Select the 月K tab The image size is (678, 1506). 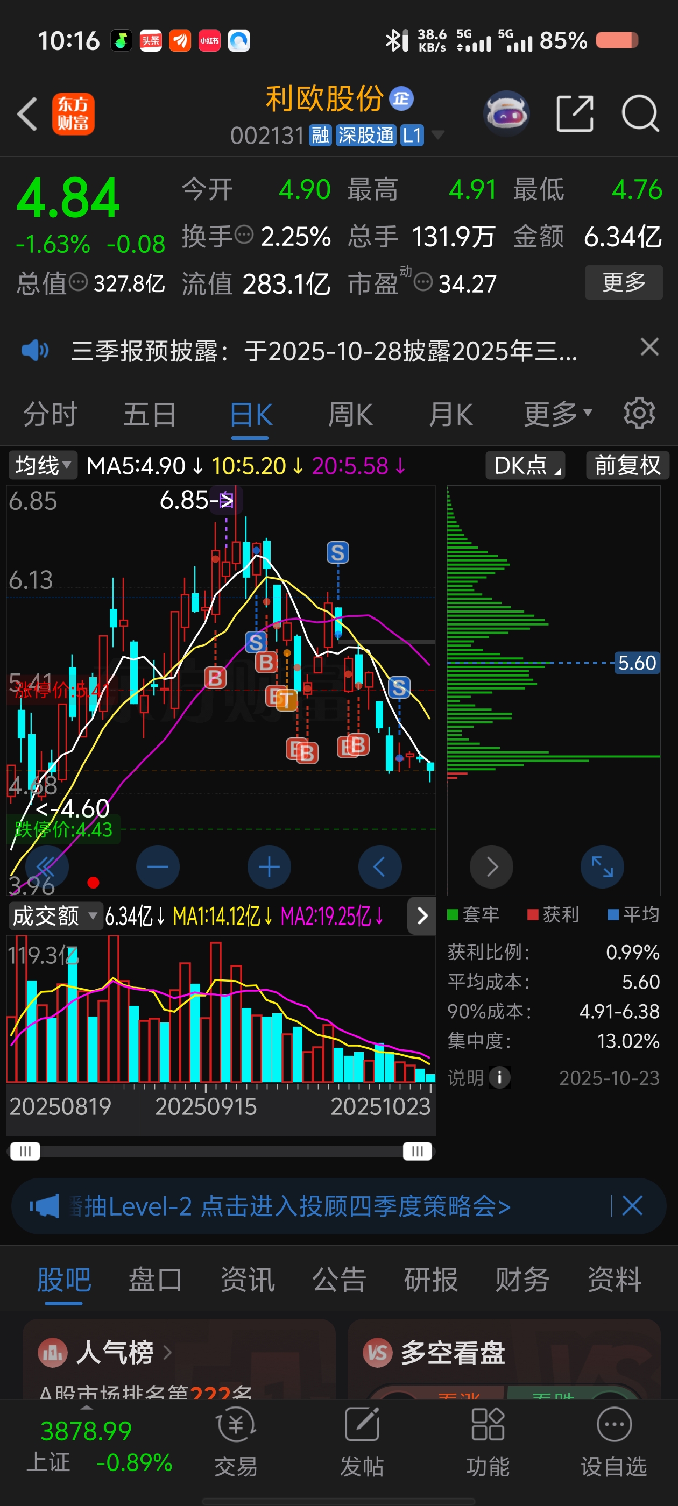point(450,414)
